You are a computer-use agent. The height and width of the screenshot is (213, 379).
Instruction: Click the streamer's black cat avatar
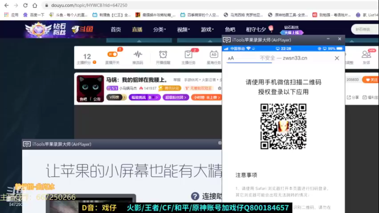90,89
